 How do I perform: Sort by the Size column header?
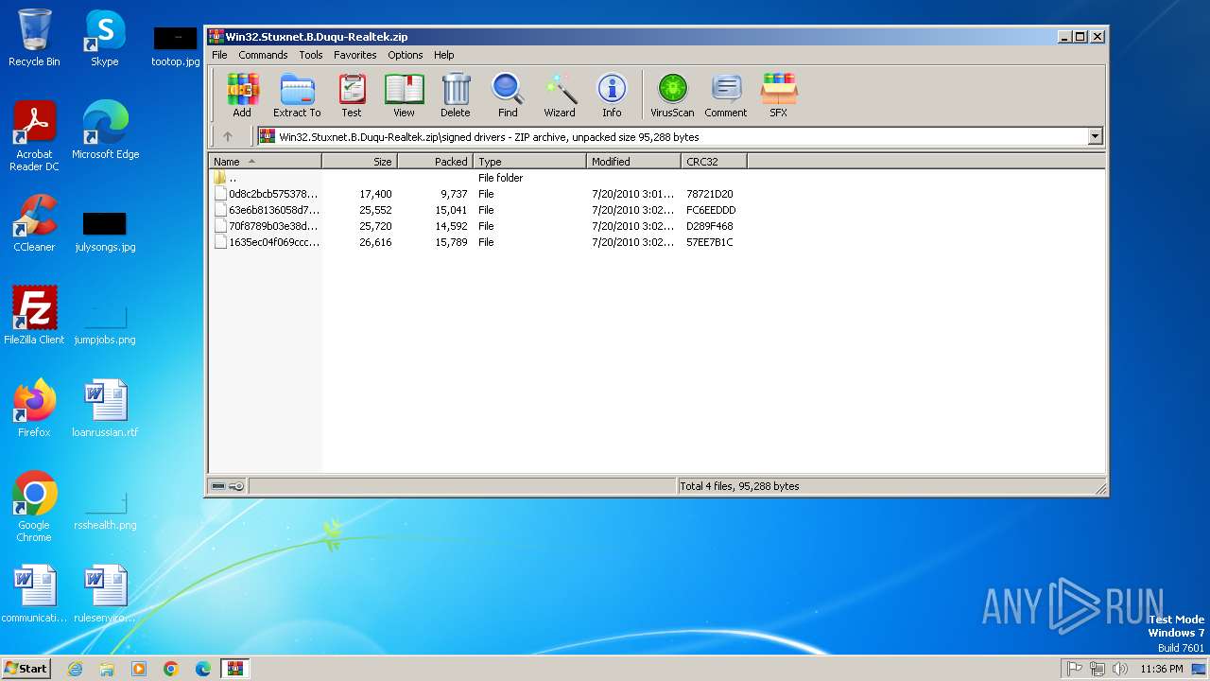pos(360,162)
